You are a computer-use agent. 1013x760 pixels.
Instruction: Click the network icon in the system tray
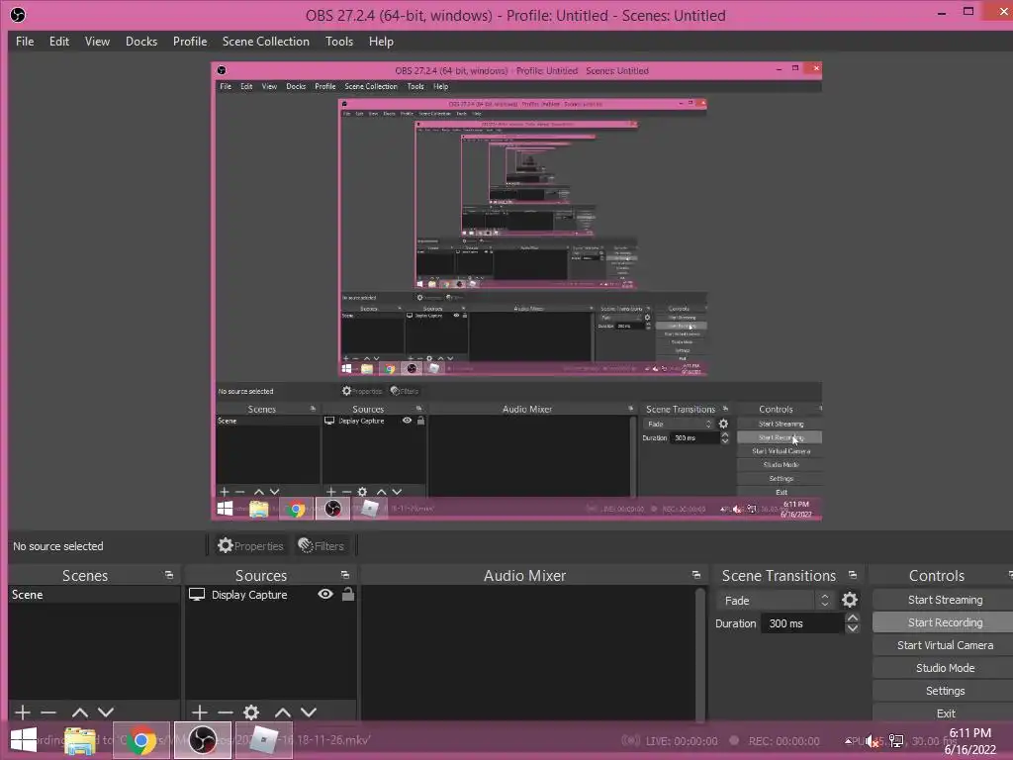tap(896, 741)
